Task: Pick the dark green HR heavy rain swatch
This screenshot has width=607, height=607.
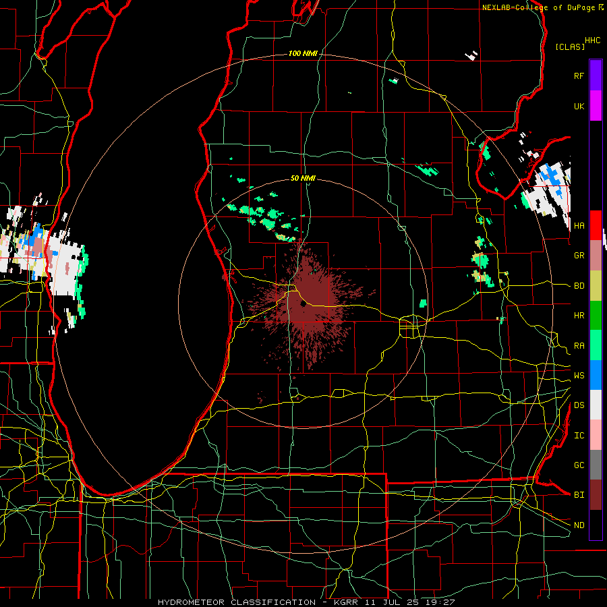Action: coord(596,316)
